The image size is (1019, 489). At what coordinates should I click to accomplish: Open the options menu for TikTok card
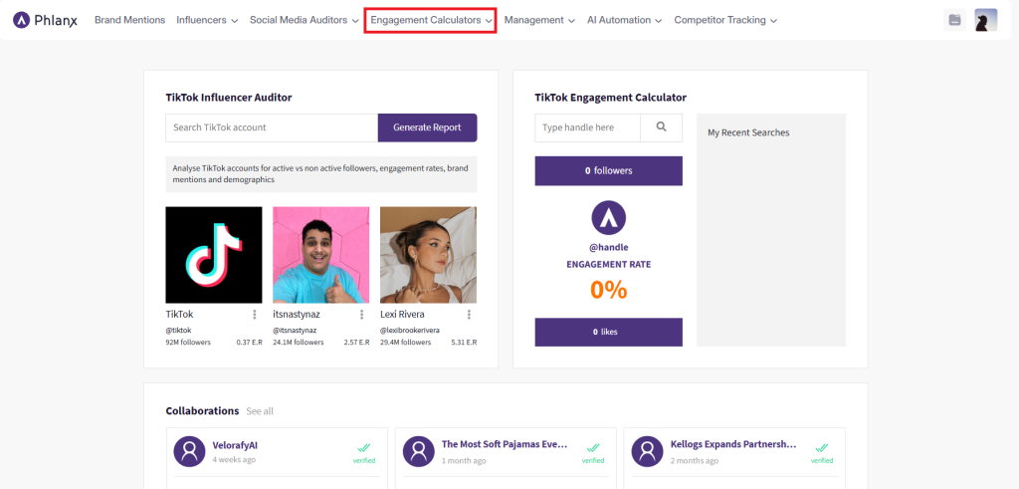point(254,315)
